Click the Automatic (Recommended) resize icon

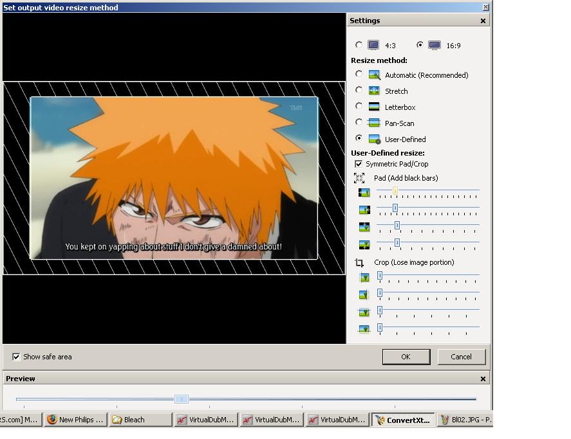375,75
